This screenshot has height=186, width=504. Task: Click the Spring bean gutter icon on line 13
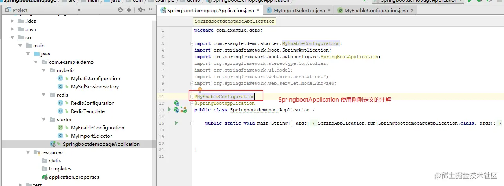click(x=176, y=110)
